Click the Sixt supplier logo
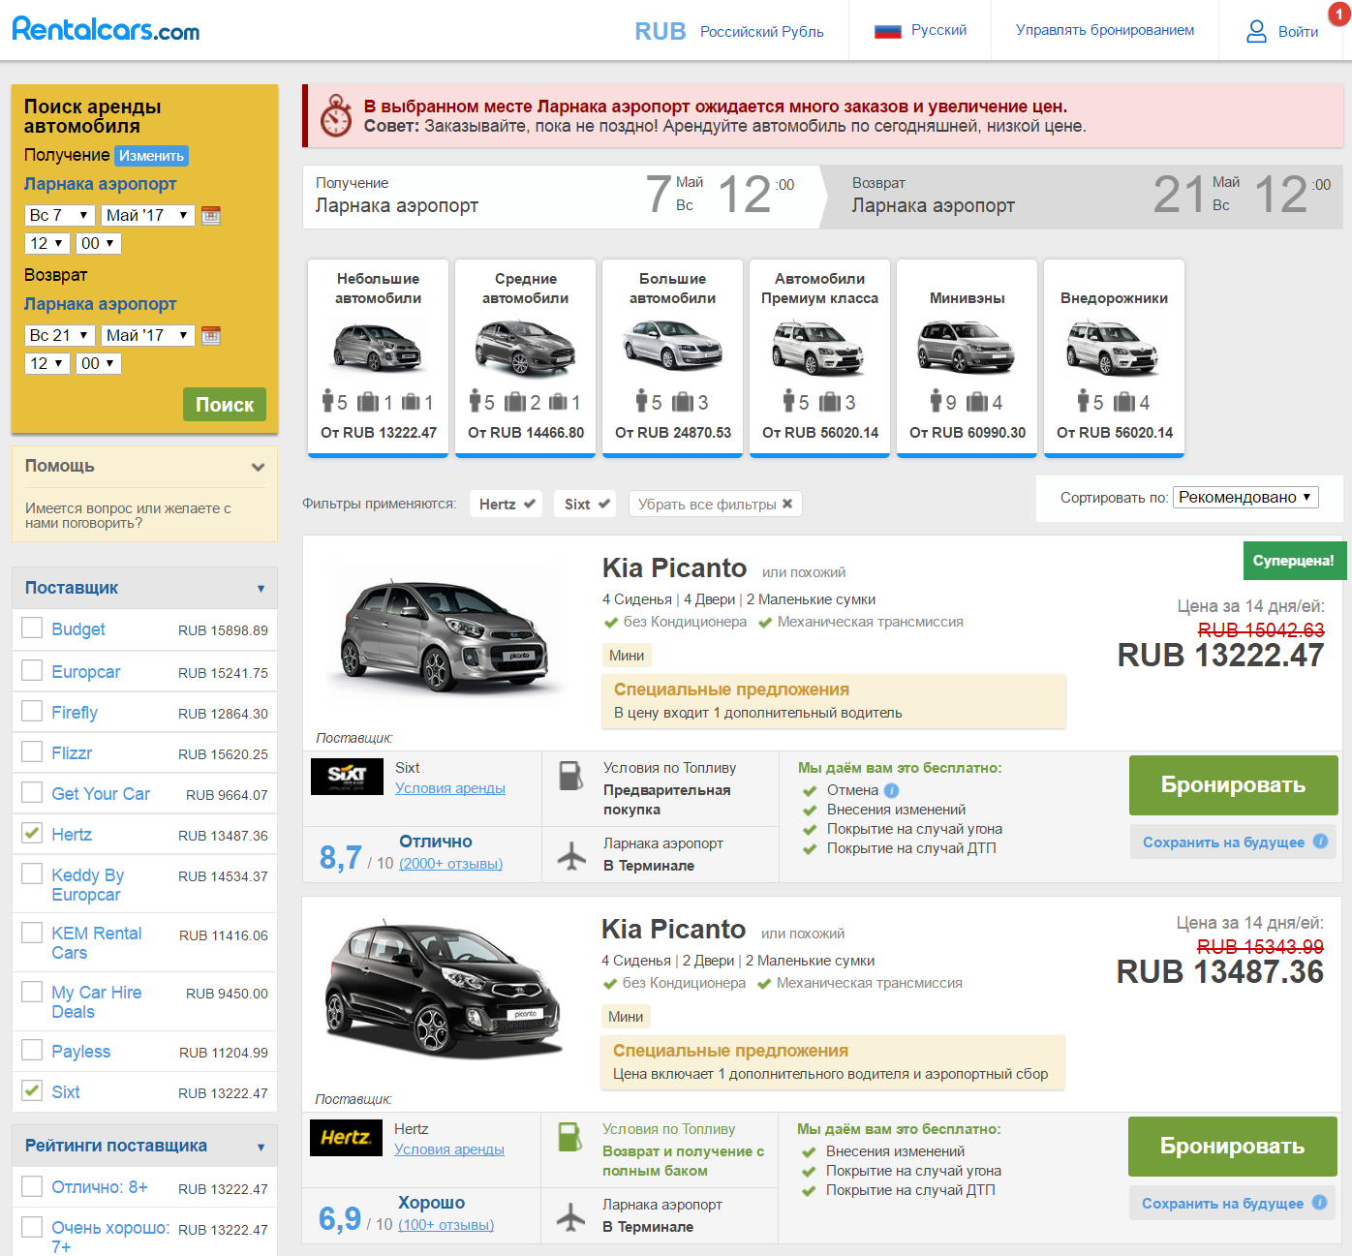 click(x=347, y=776)
